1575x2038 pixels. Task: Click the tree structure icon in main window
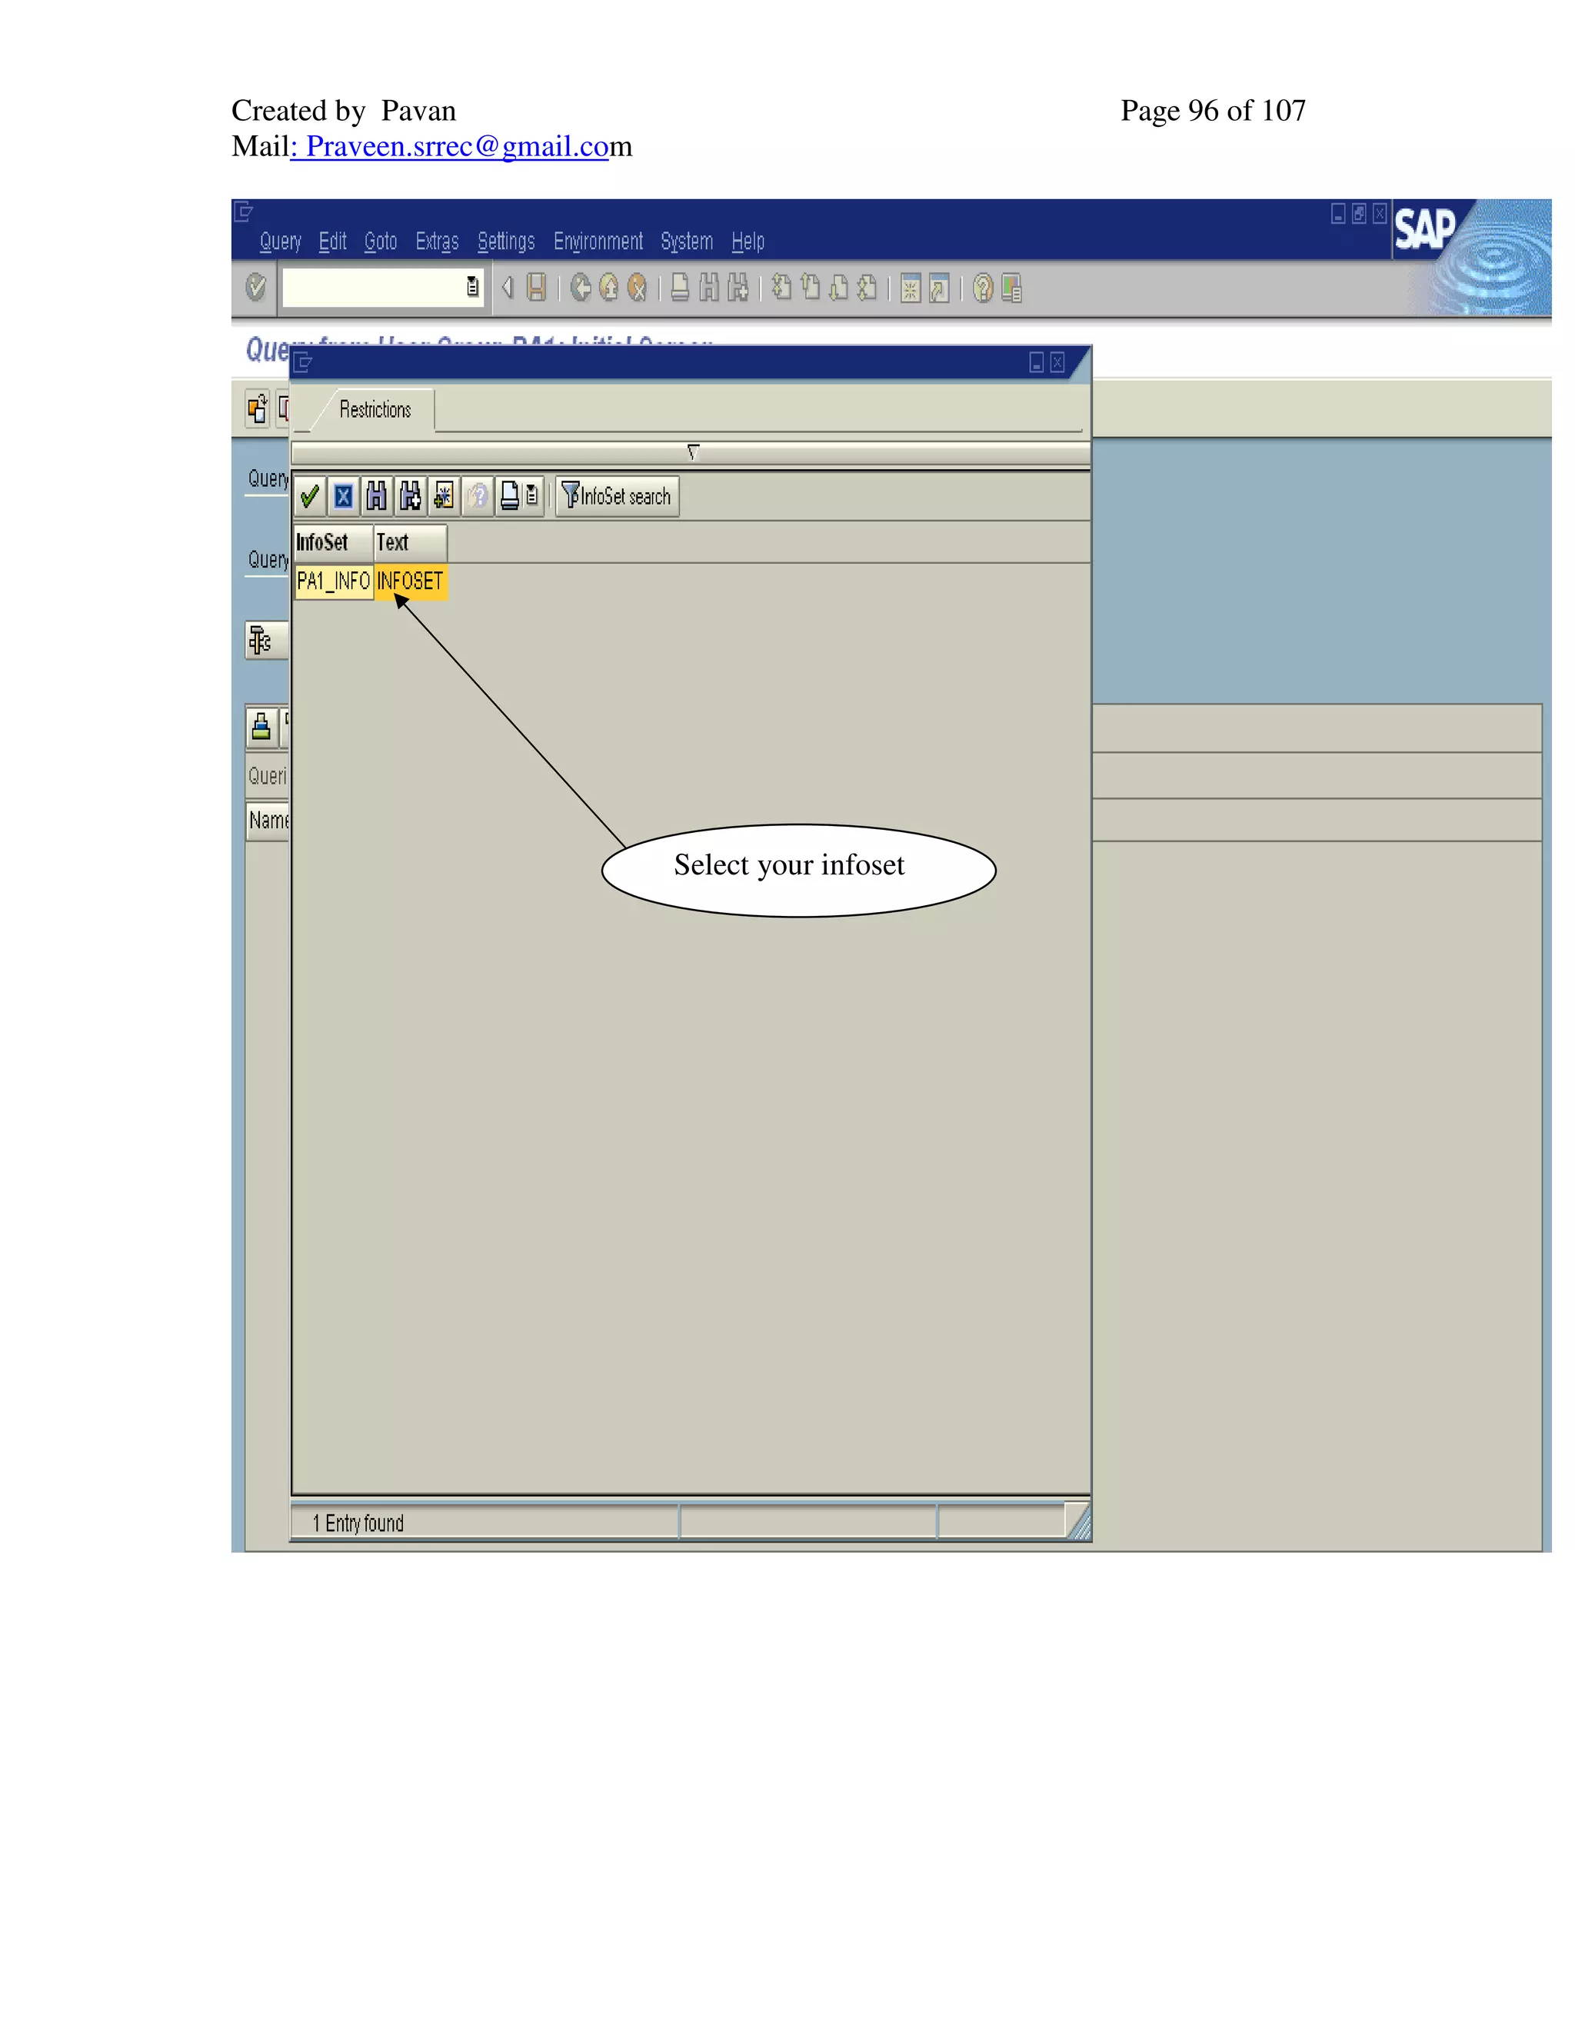[261, 640]
